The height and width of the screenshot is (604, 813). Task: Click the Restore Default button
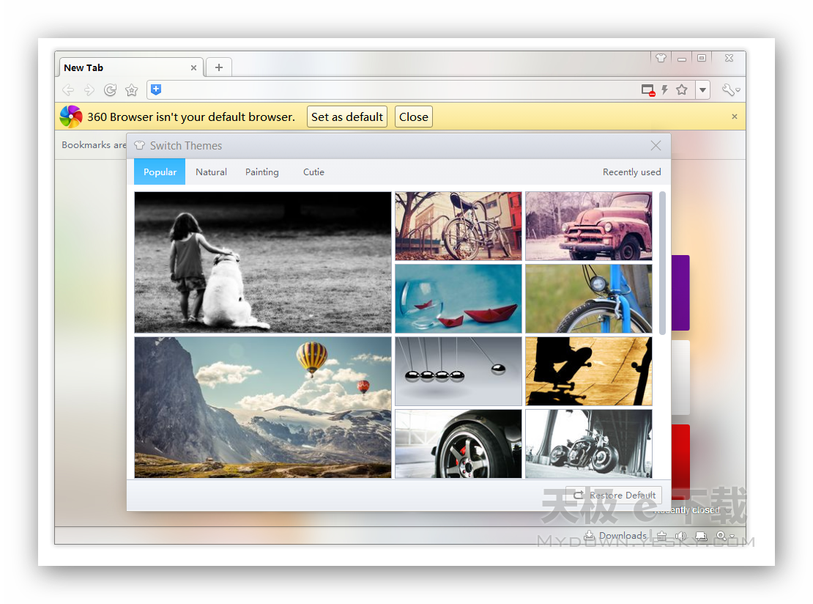coord(614,495)
